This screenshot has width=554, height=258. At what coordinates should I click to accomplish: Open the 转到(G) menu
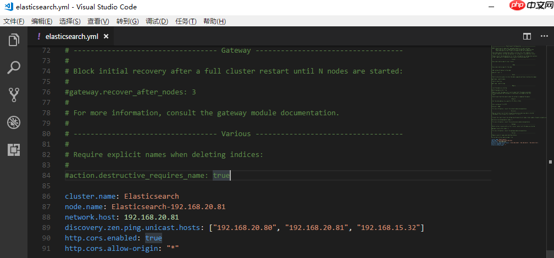point(128,21)
